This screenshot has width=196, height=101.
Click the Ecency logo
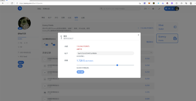[20, 8]
